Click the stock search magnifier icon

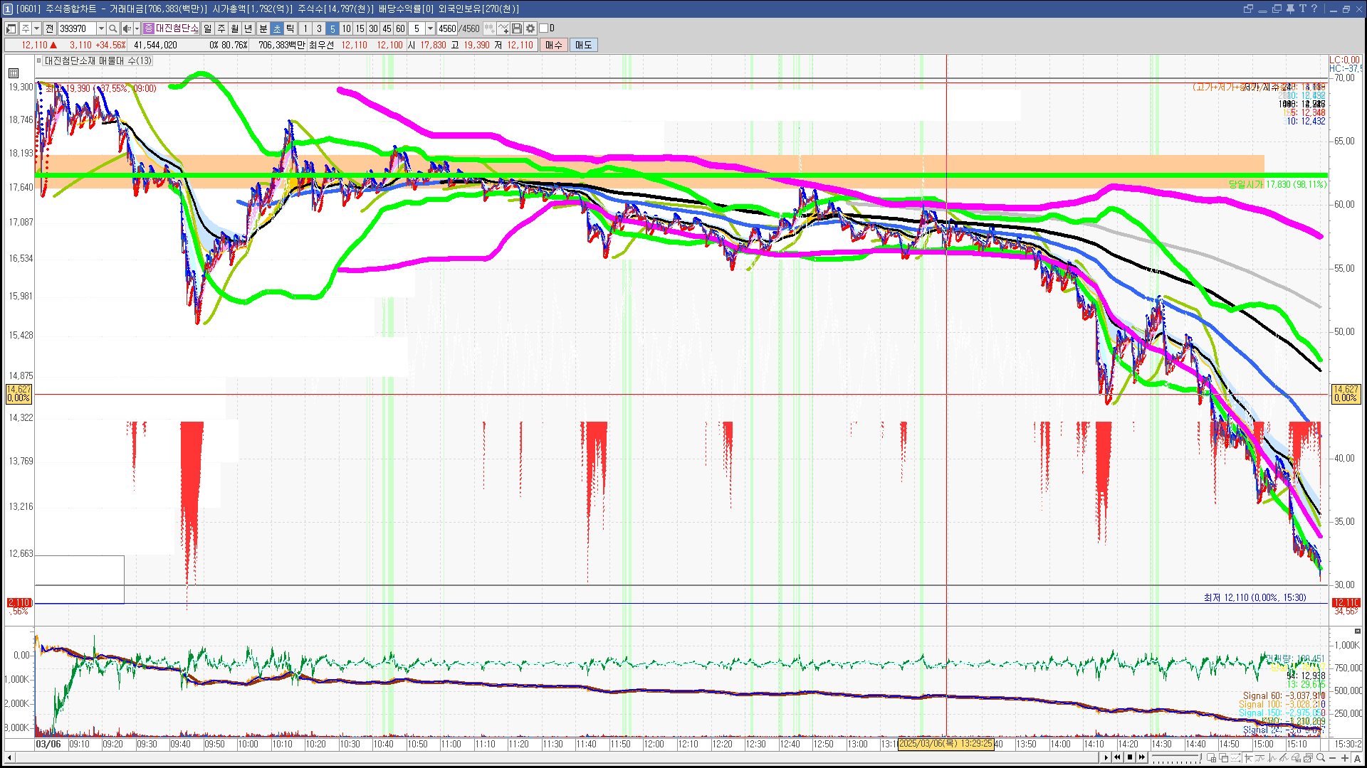click(112, 28)
